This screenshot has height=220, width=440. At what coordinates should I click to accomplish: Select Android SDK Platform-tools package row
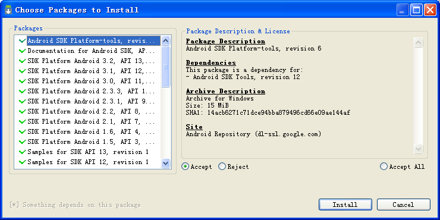pos(87,40)
